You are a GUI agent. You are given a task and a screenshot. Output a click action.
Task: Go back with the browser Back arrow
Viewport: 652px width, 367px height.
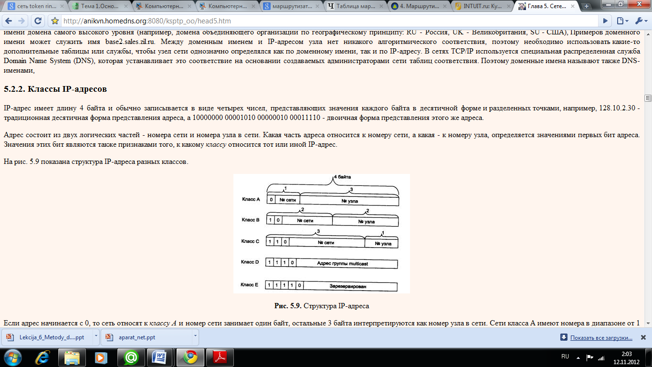(x=9, y=21)
